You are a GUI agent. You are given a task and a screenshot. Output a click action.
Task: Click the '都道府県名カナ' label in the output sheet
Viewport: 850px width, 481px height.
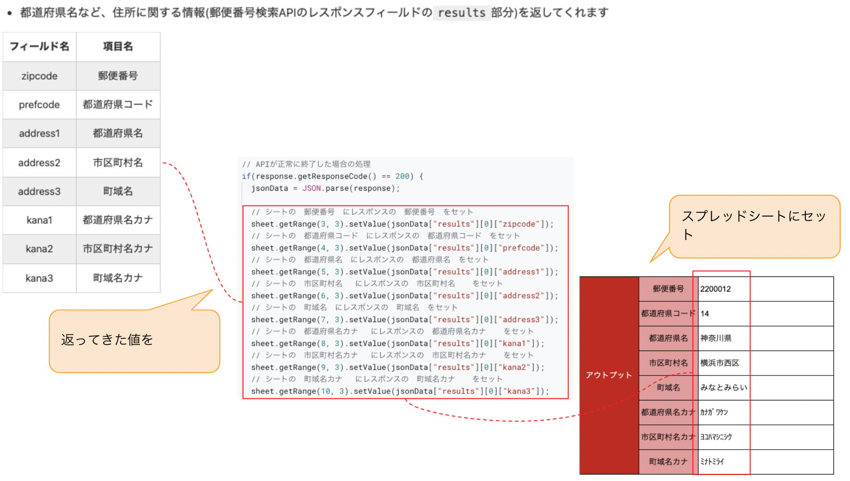[668, 412]
